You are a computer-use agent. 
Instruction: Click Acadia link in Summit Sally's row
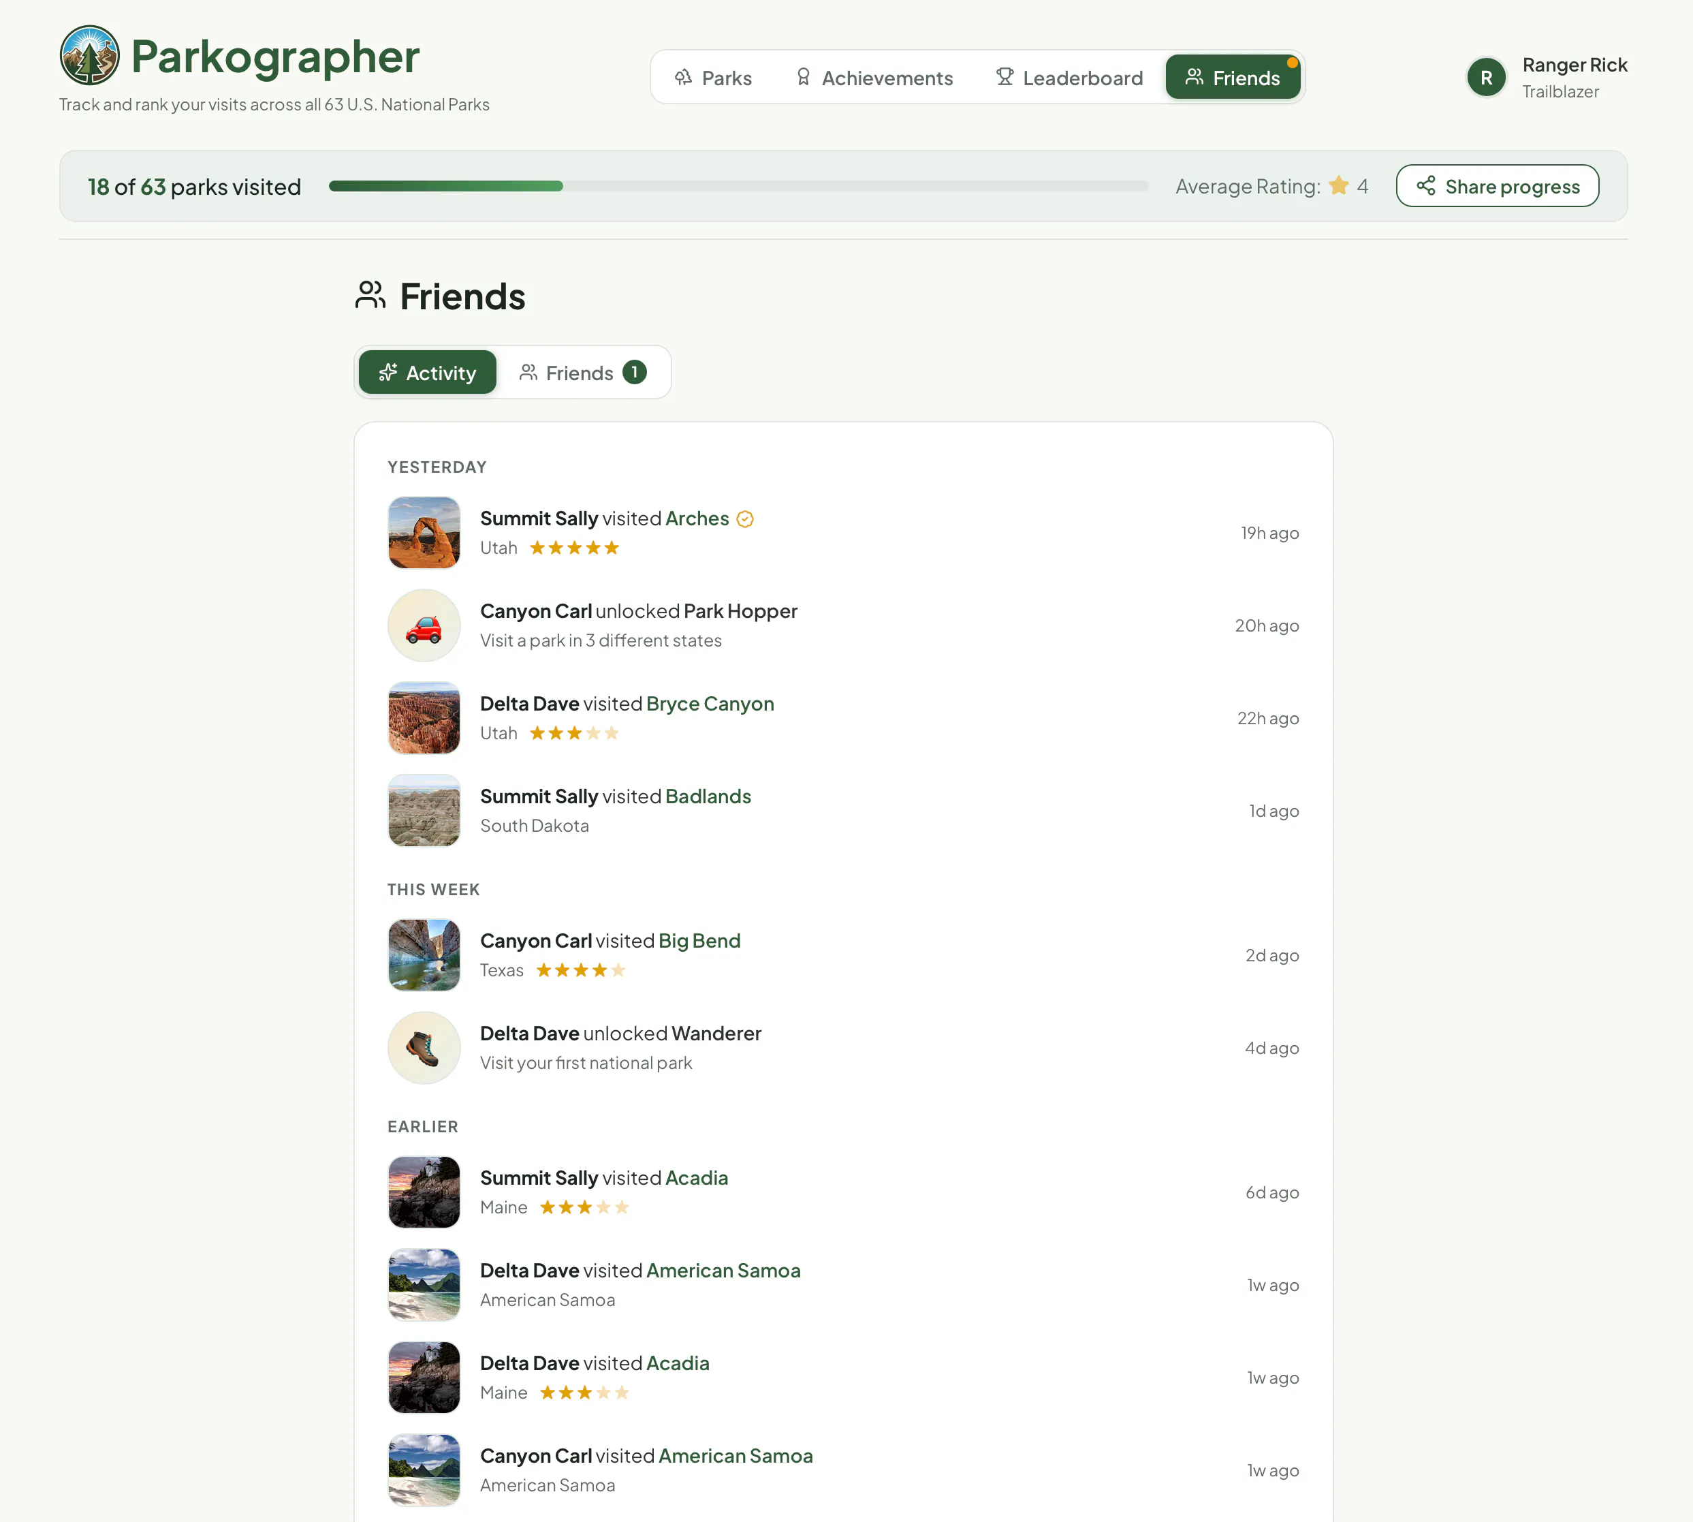(697, 1179)
